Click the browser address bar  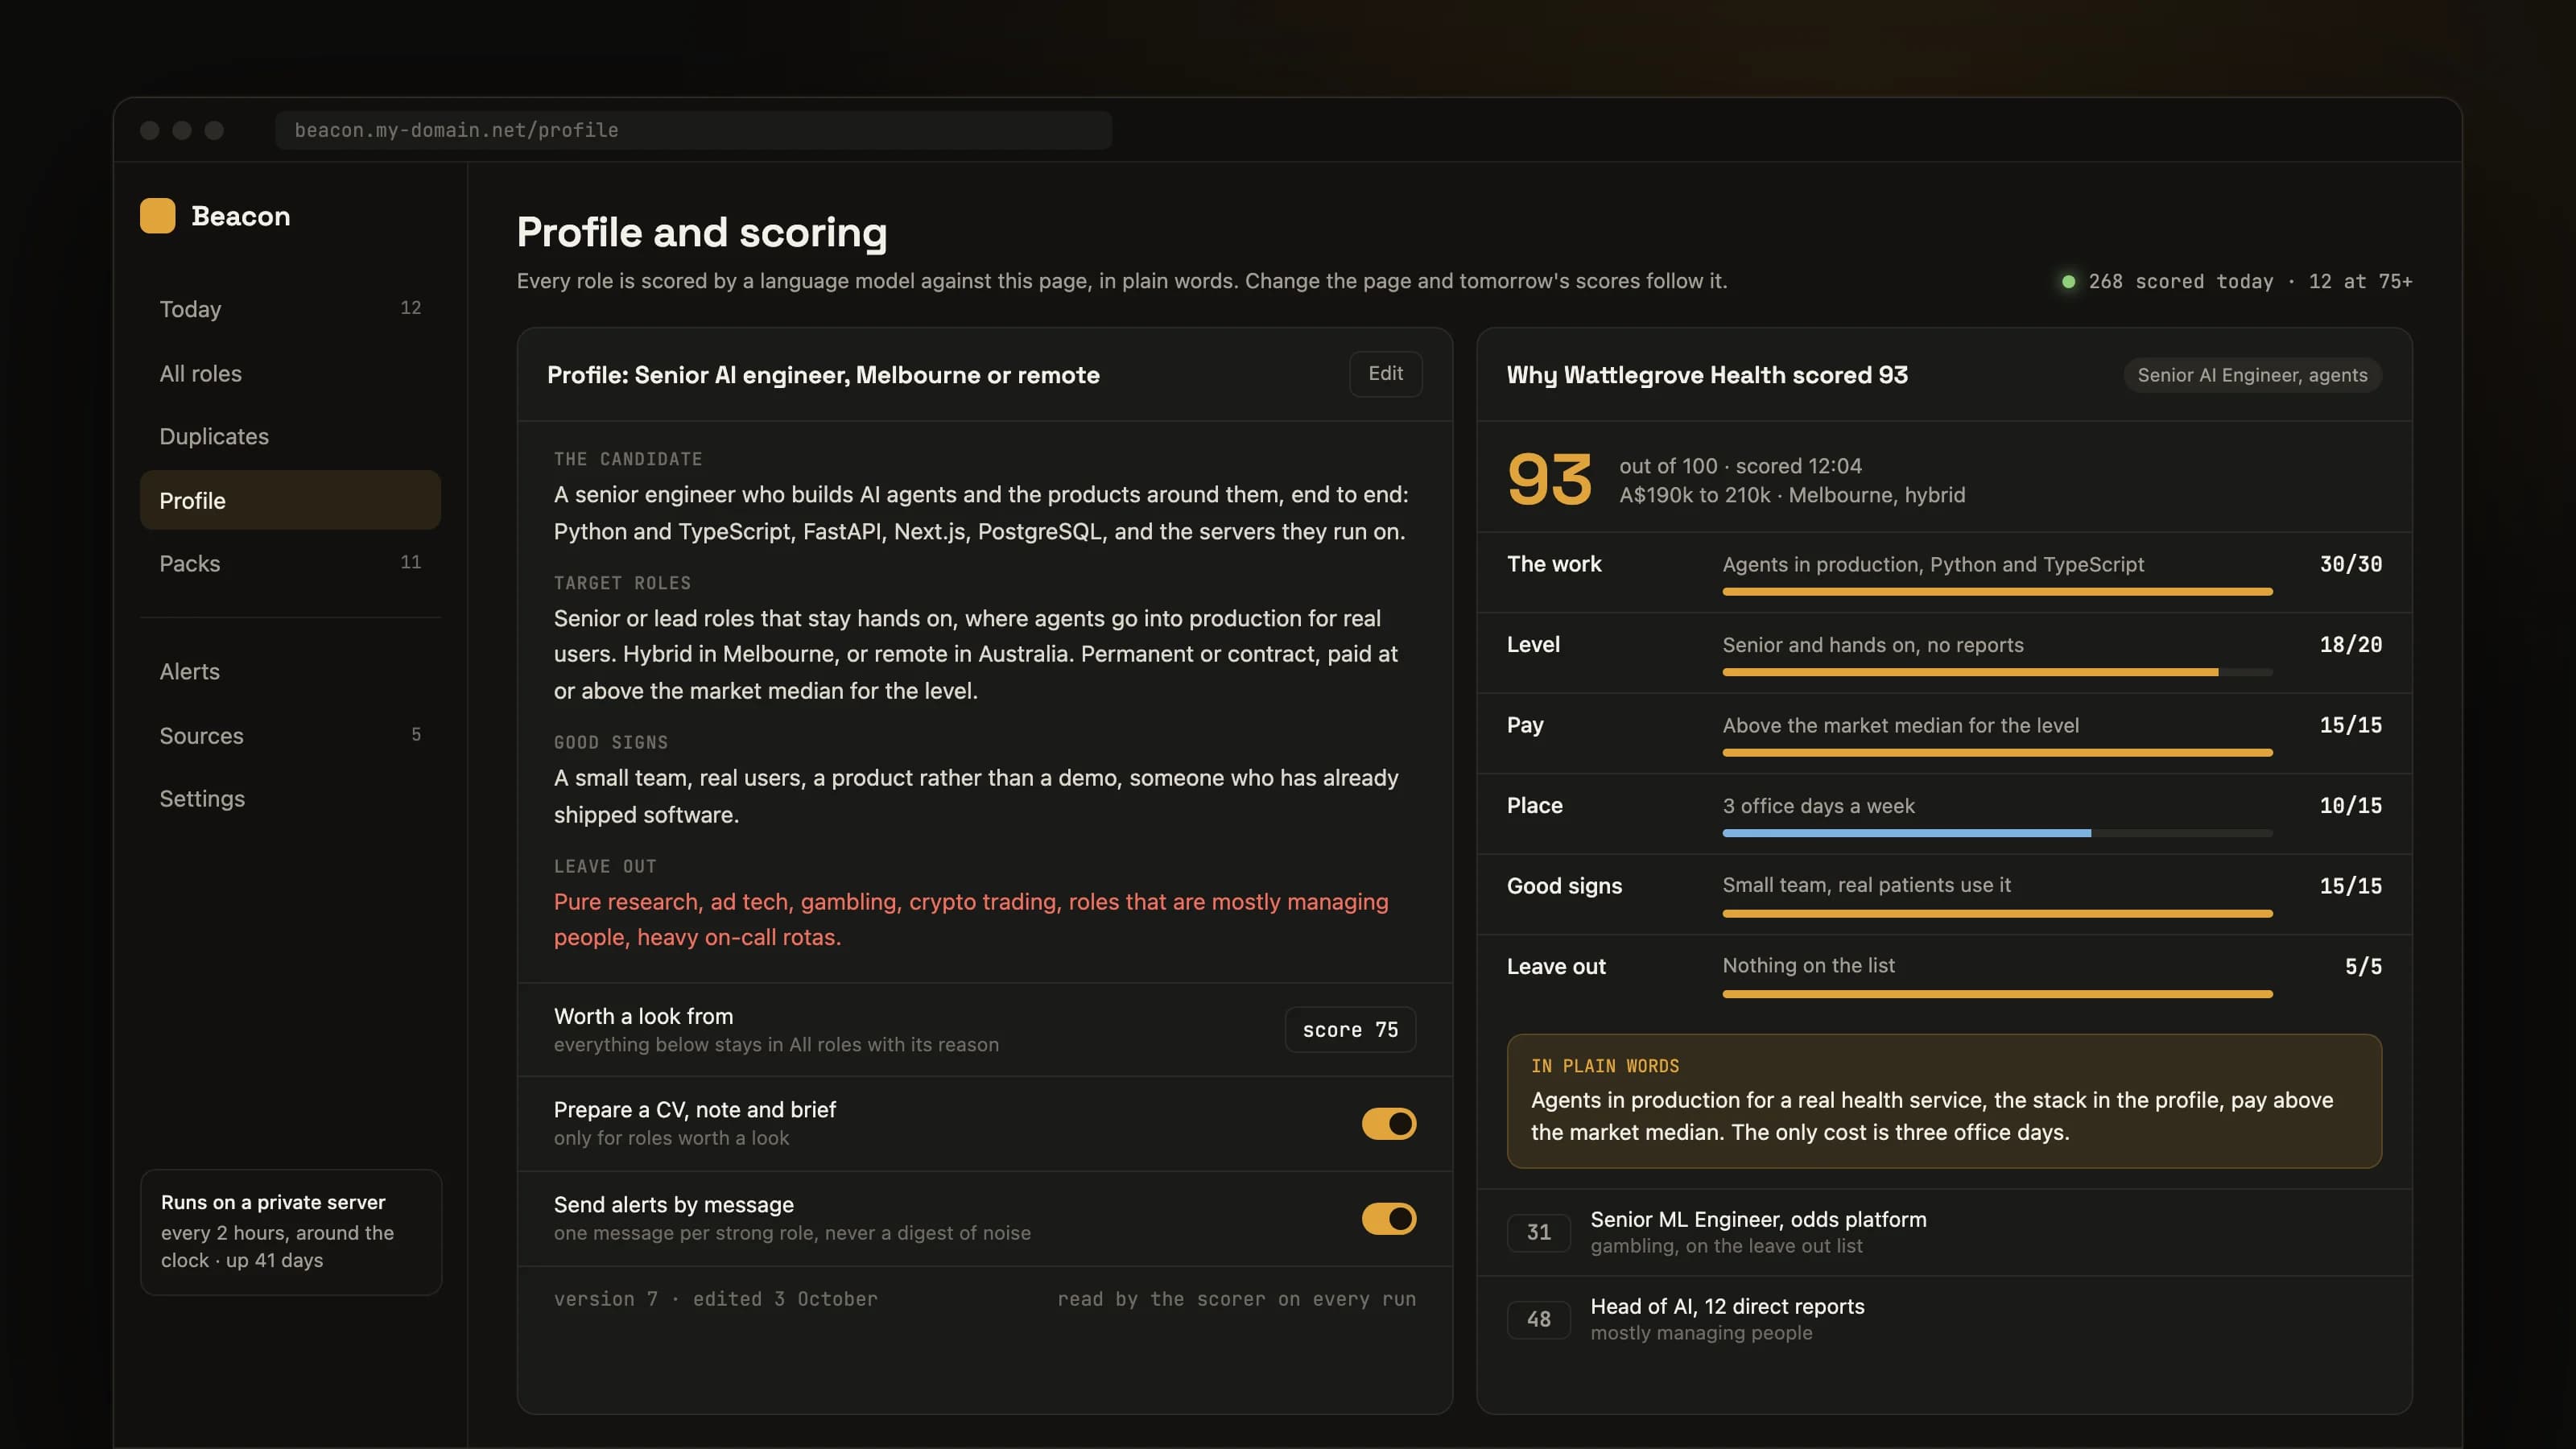click(x=693, y=130)
